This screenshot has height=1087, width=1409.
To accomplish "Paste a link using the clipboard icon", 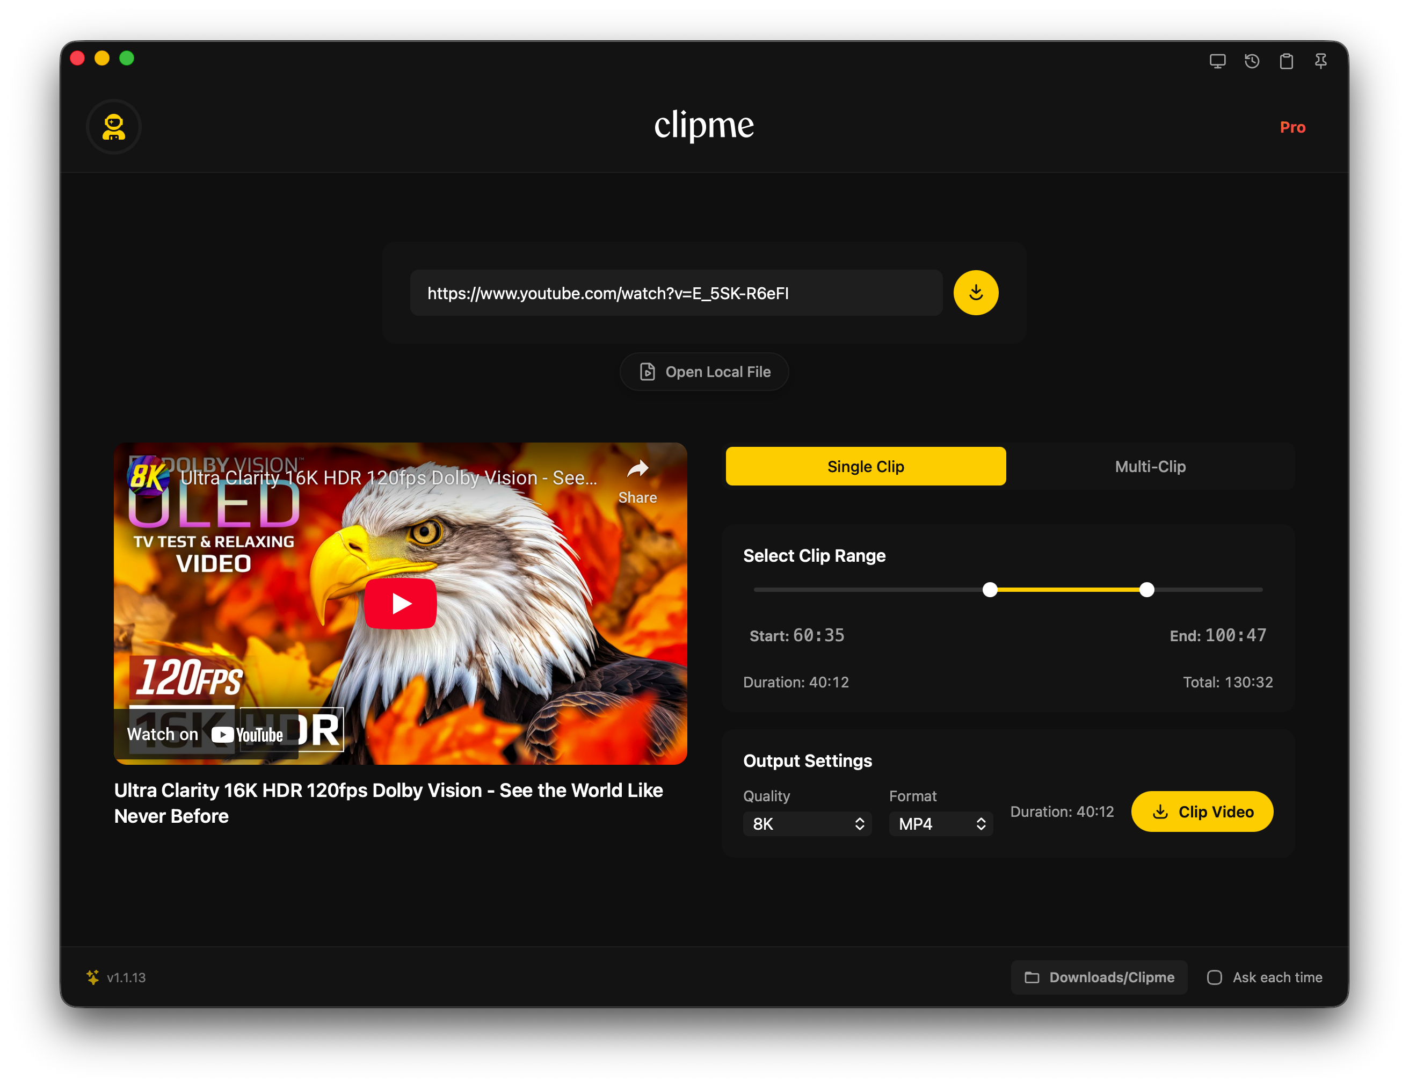I will 1287,60.
